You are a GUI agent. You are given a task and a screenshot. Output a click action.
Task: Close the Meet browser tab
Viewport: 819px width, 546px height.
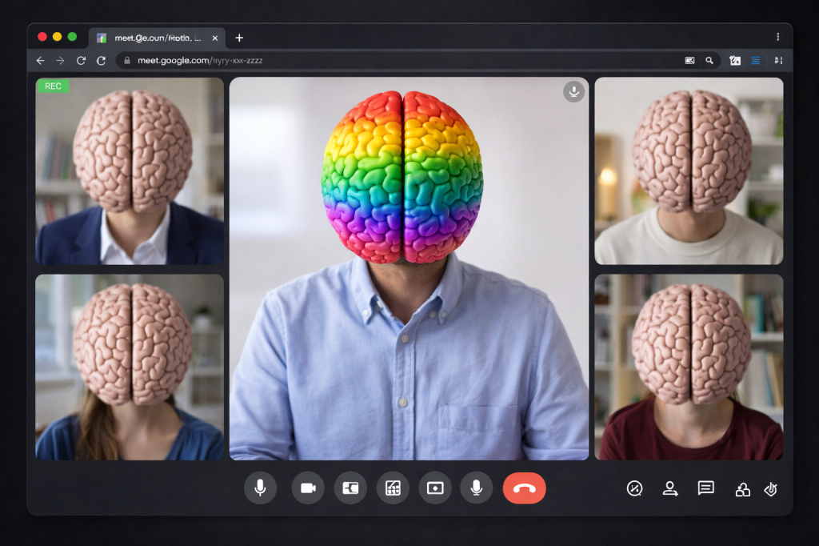[x=215, y=38]
